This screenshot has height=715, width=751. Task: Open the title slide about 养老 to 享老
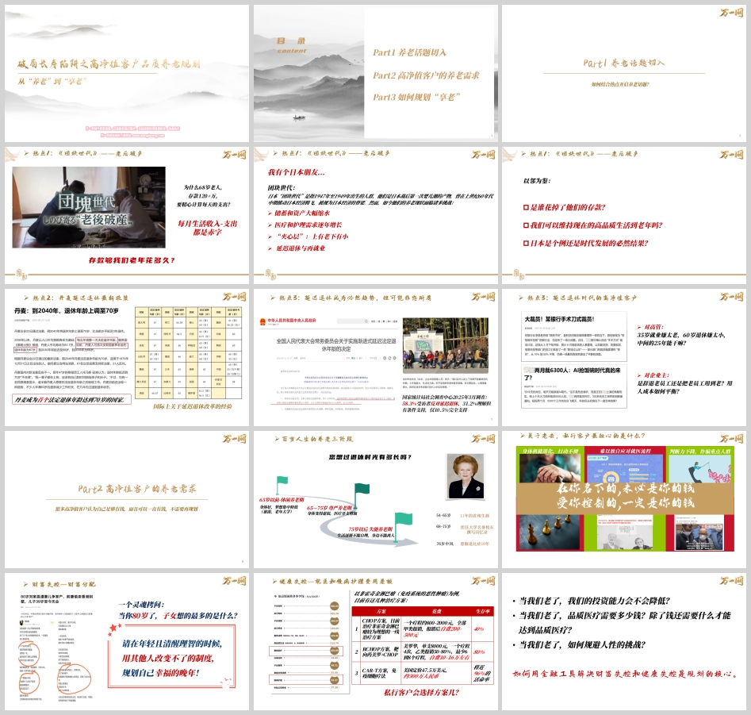[125, 73]
